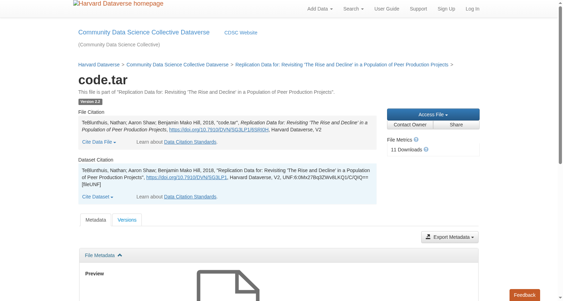This screenshot has width=563, height=301.
Task: Click the scrollbar up arrow
Action: [x=560, y=3]
